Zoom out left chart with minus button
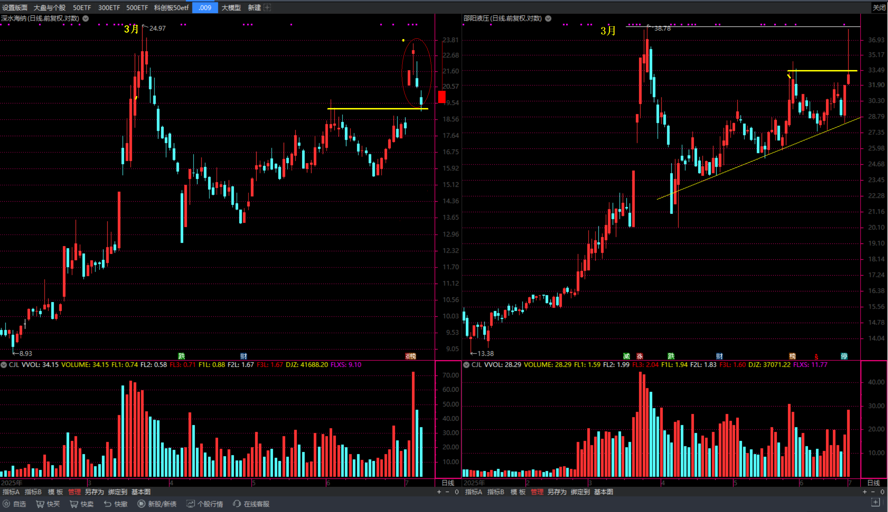The height and width of the screenshot is (512, 888). [447, 492]
